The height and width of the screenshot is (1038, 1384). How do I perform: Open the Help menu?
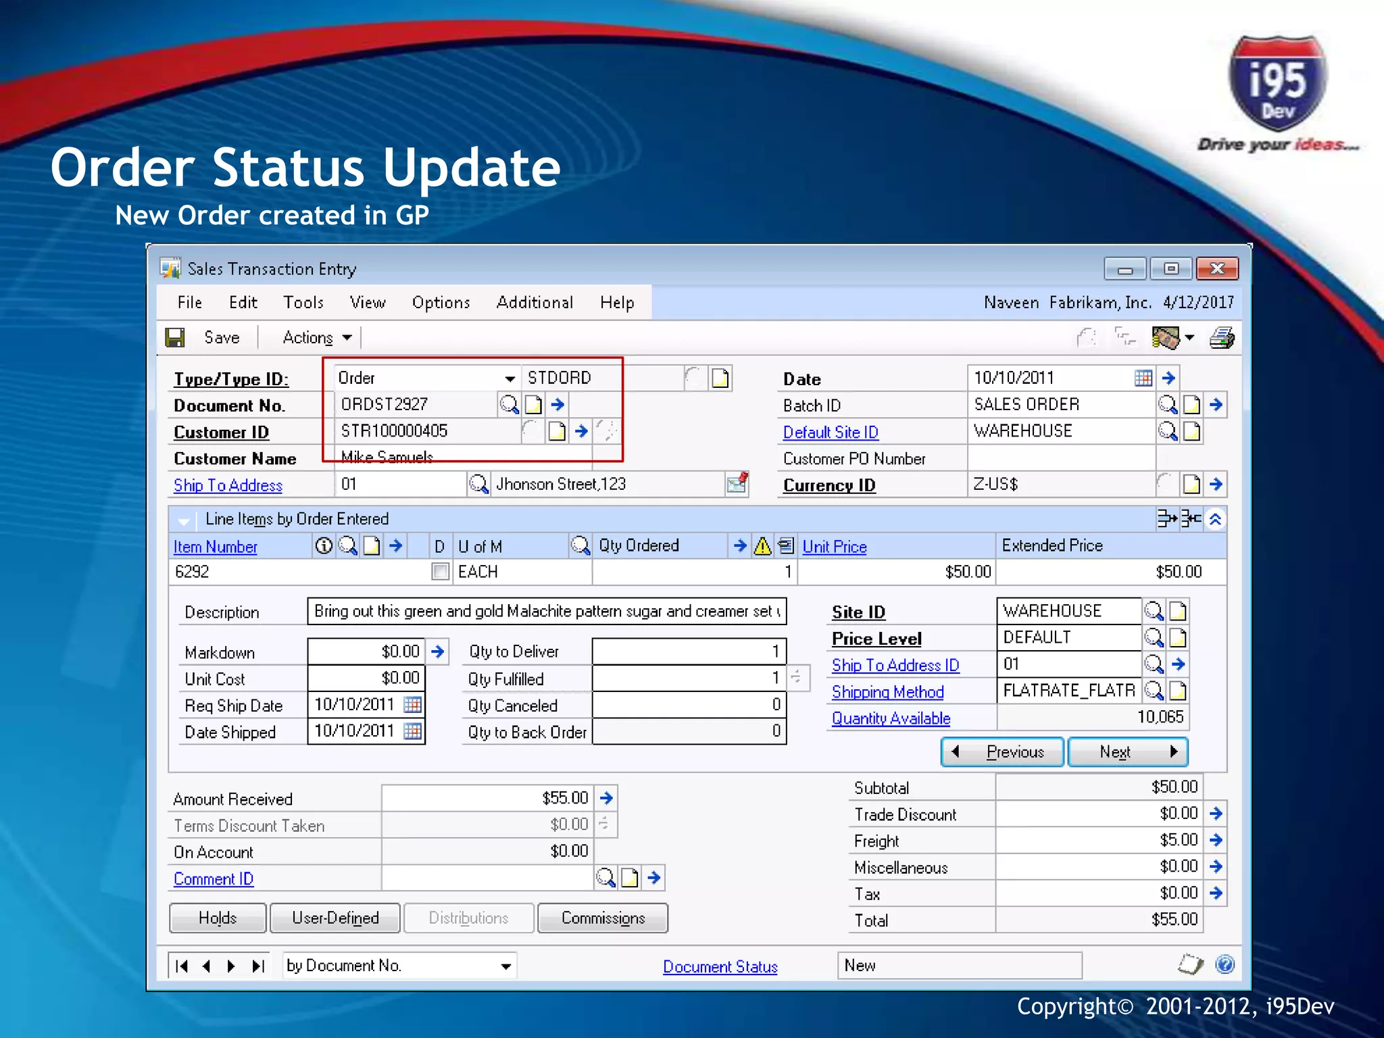(x=617, y=302)
